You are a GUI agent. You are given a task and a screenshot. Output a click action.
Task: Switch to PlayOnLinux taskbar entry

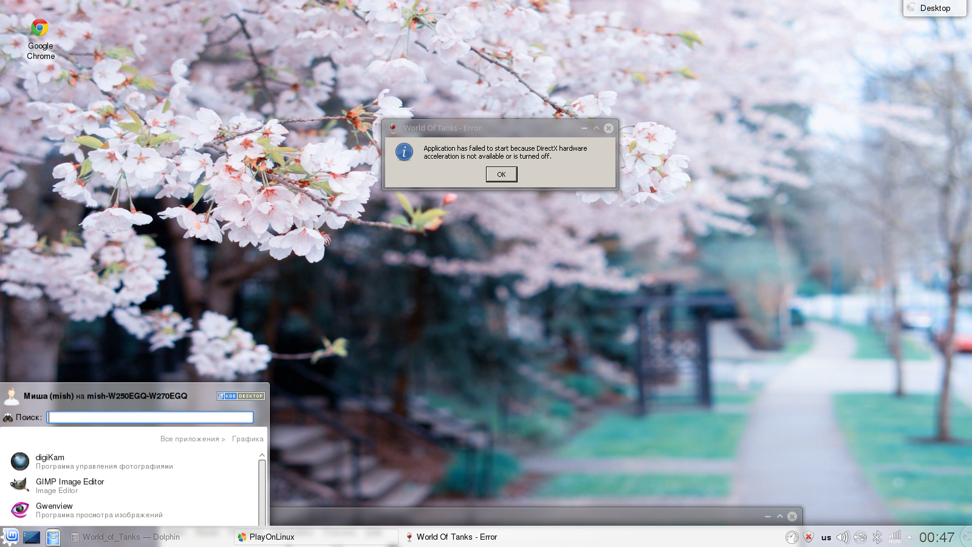(316, 537)
